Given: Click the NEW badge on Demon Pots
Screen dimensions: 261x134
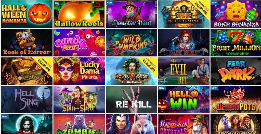Looking at the screenshot, I should [x=214, y=88].
